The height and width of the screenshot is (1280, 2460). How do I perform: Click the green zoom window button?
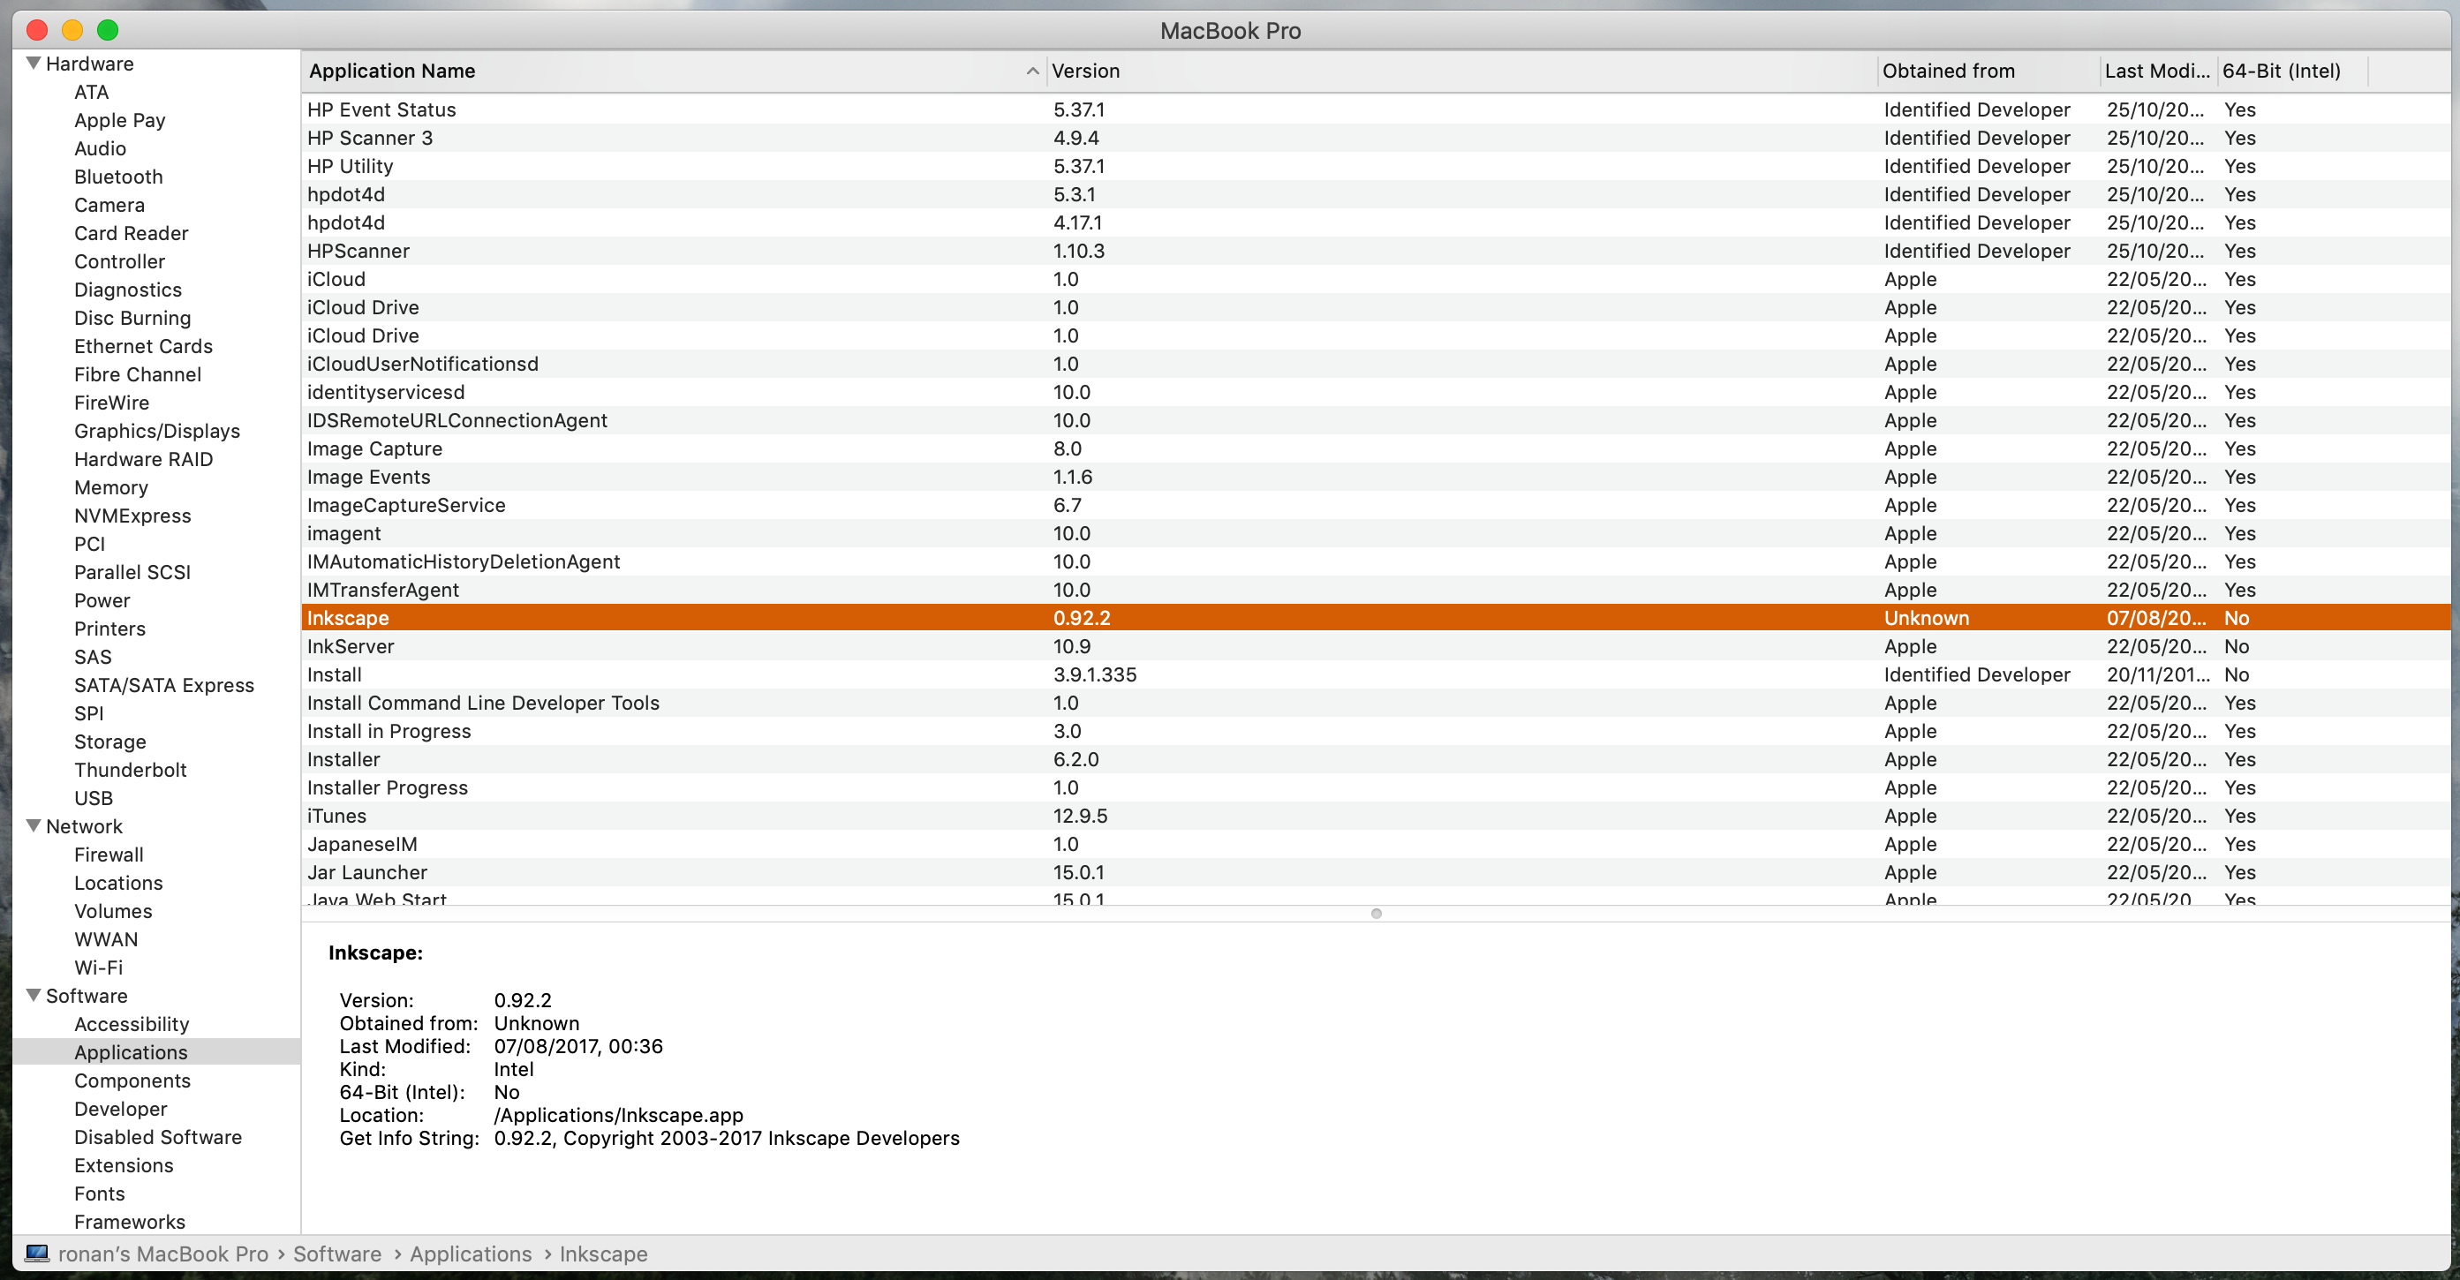pyautogui.click(x=108, y=30)
